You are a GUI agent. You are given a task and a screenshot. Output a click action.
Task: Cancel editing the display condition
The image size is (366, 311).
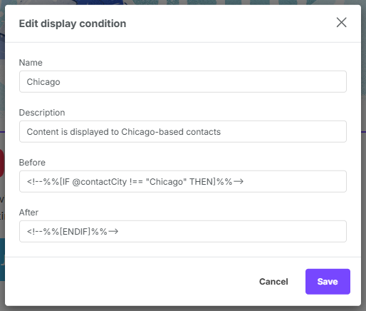tap(273, 282)
